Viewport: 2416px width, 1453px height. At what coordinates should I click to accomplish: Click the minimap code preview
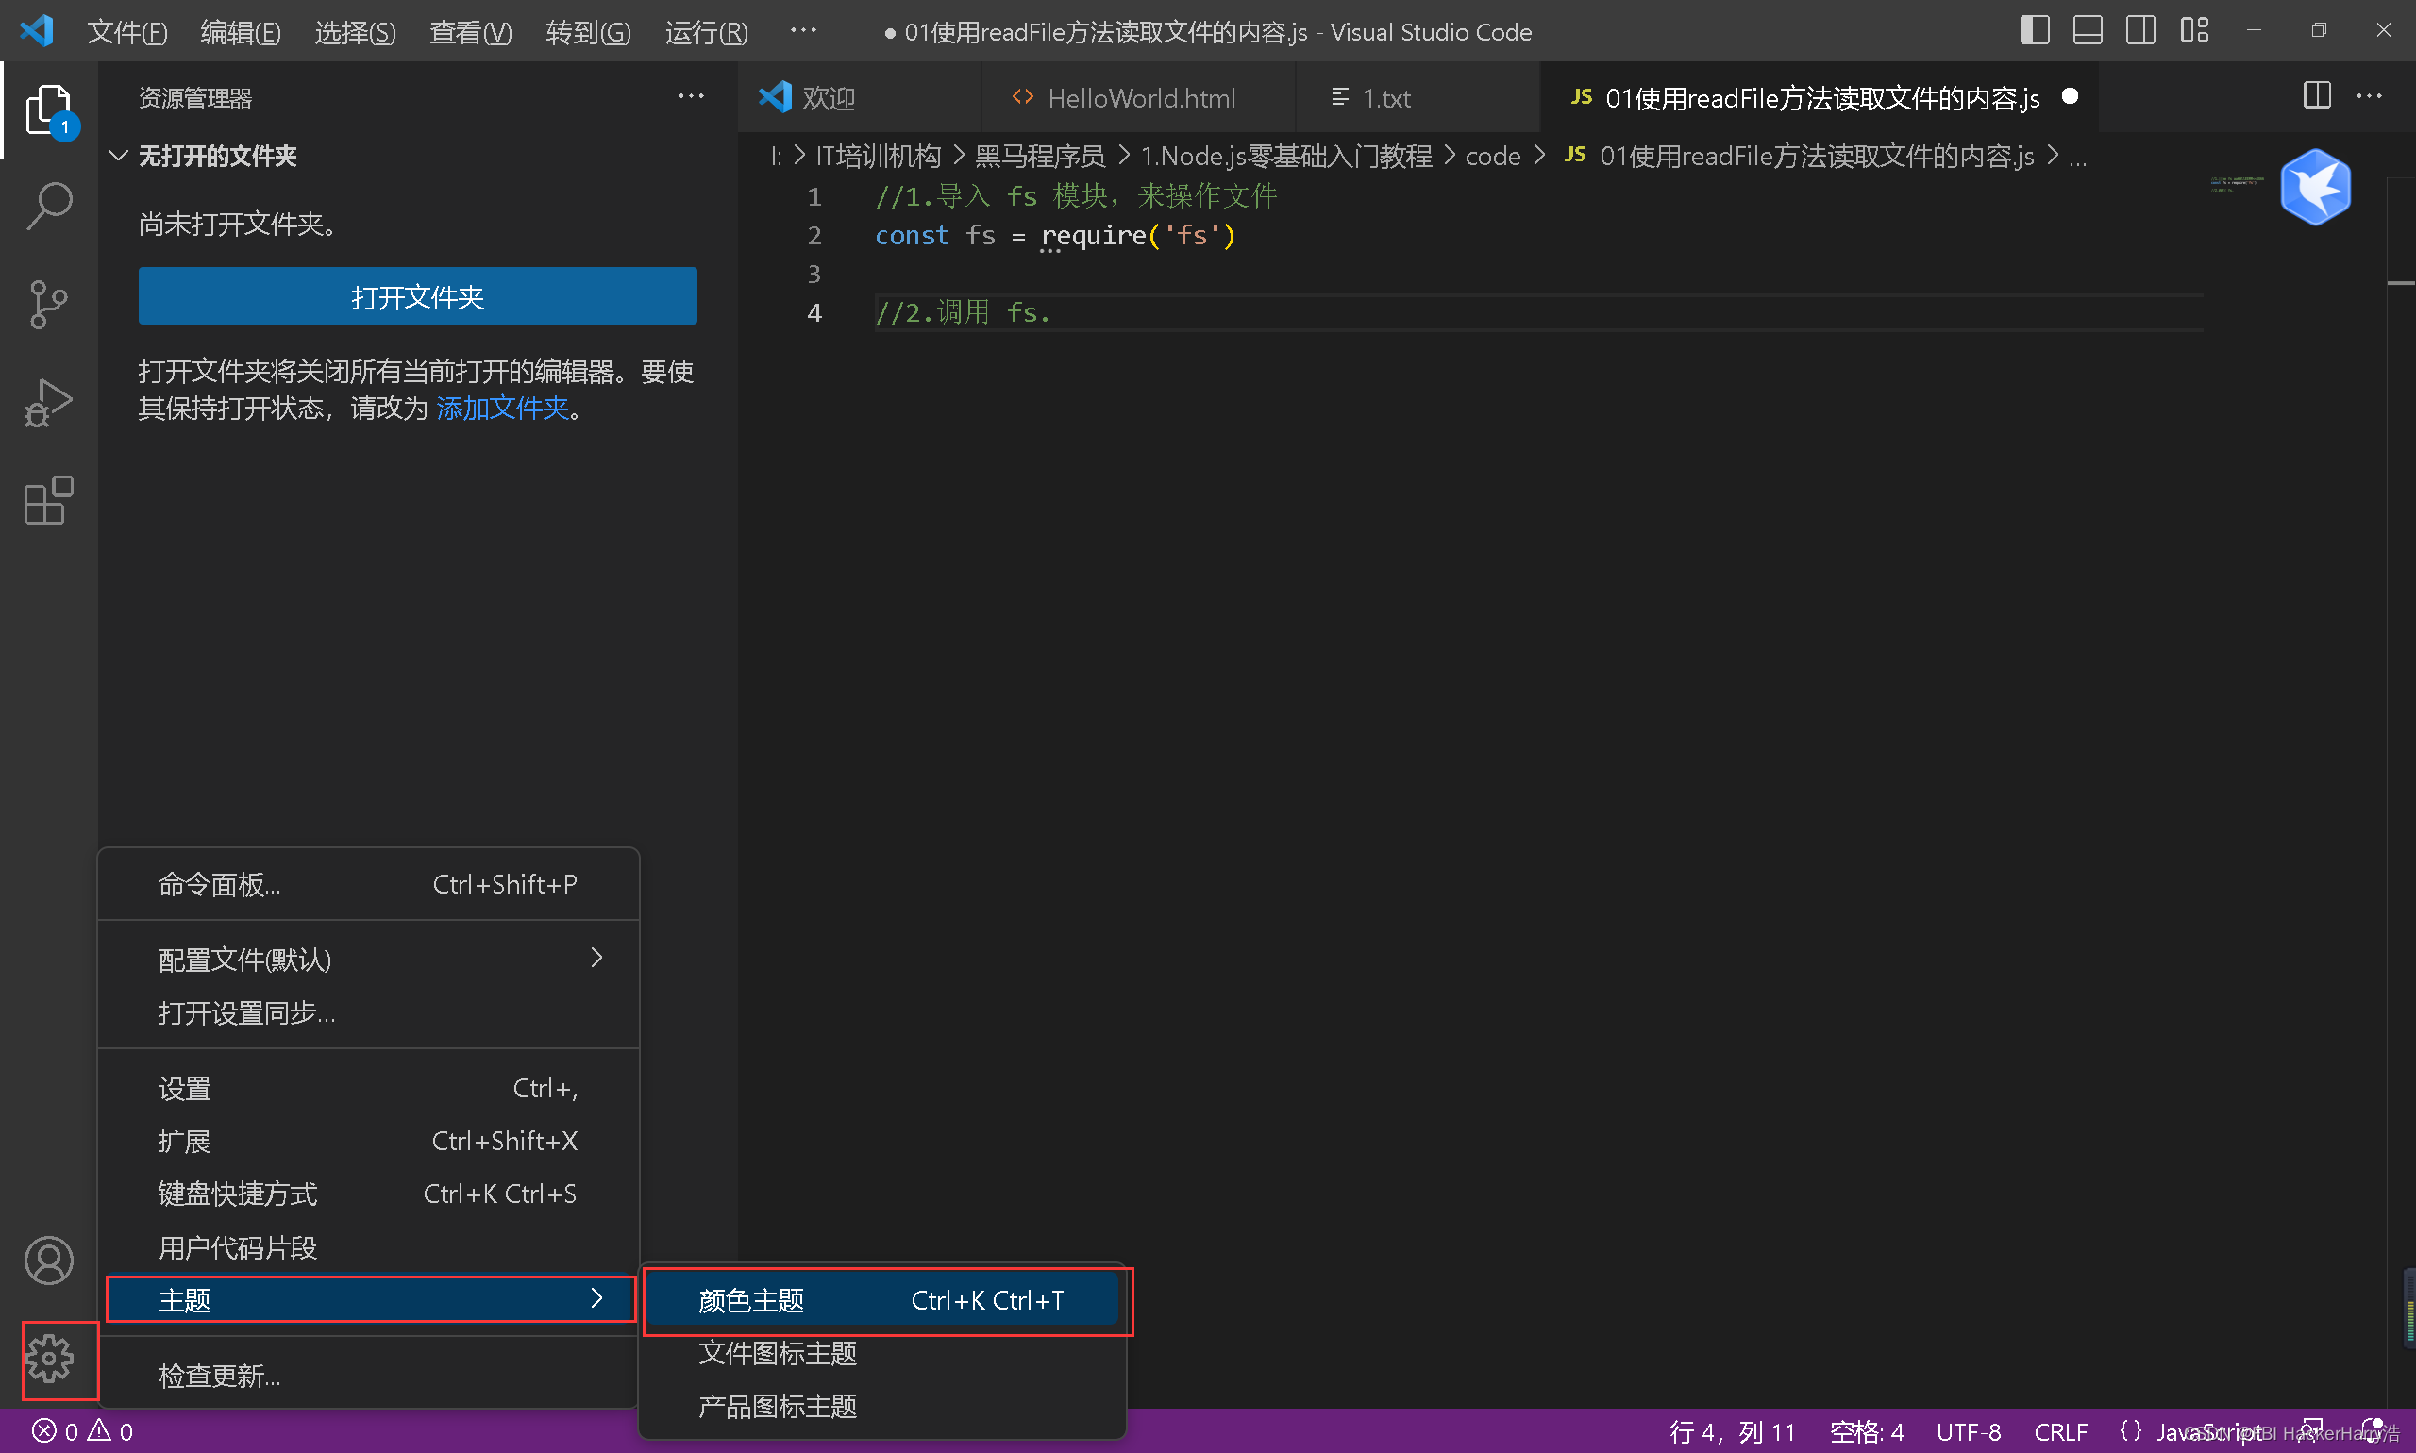pos(2237,183)
